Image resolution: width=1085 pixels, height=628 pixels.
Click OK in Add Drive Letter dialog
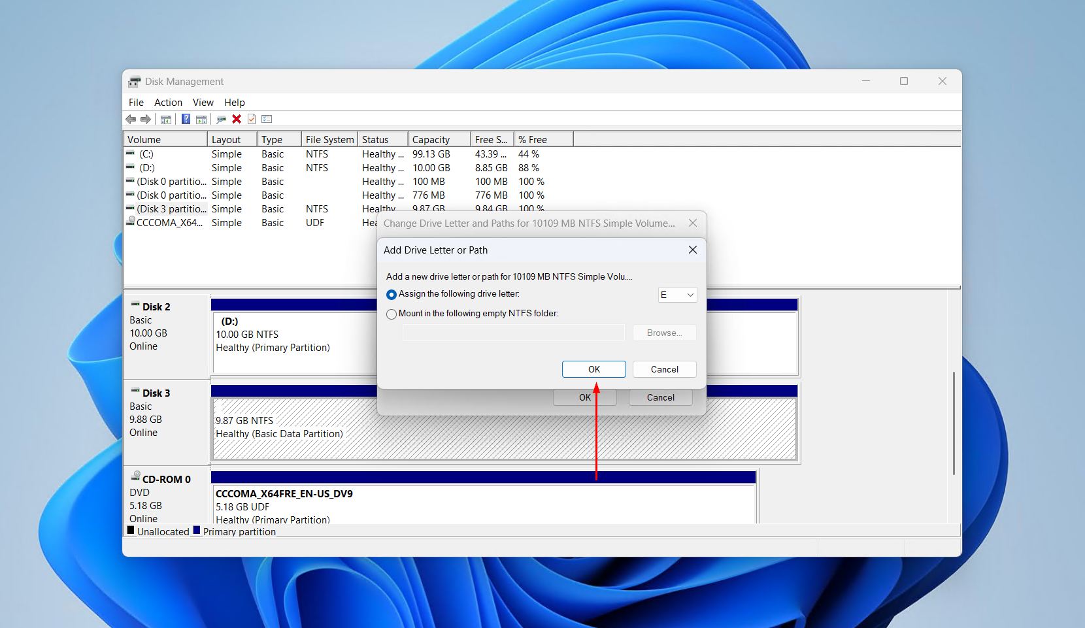tap(594, 369)
